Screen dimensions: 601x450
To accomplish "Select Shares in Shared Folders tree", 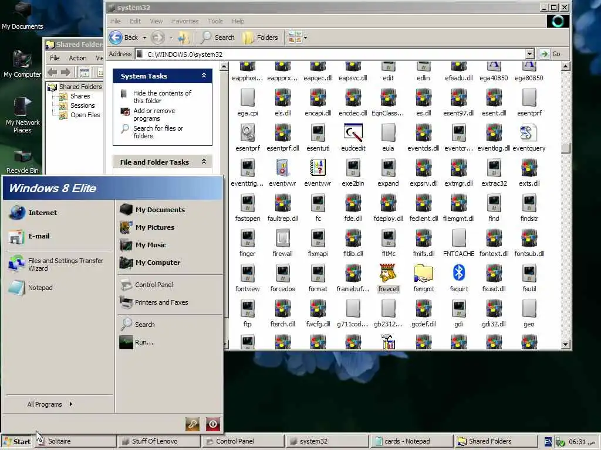I will coord(80,96).
